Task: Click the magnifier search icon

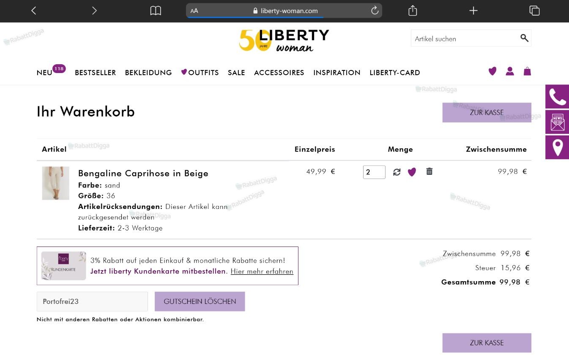Action: pyautogui.click(x=524, y=38)
